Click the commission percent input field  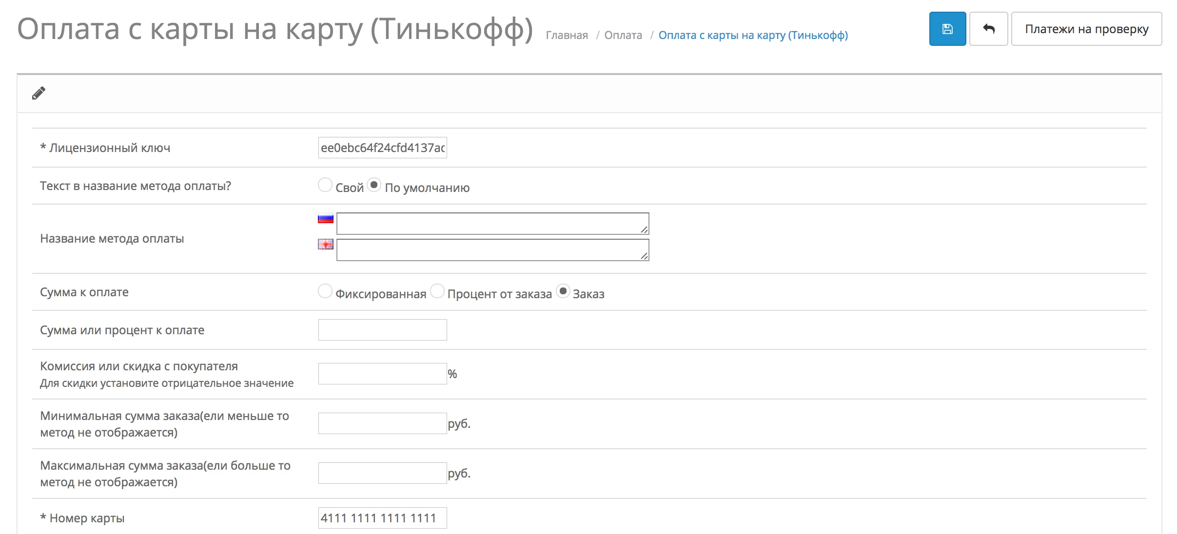[382, 374]
